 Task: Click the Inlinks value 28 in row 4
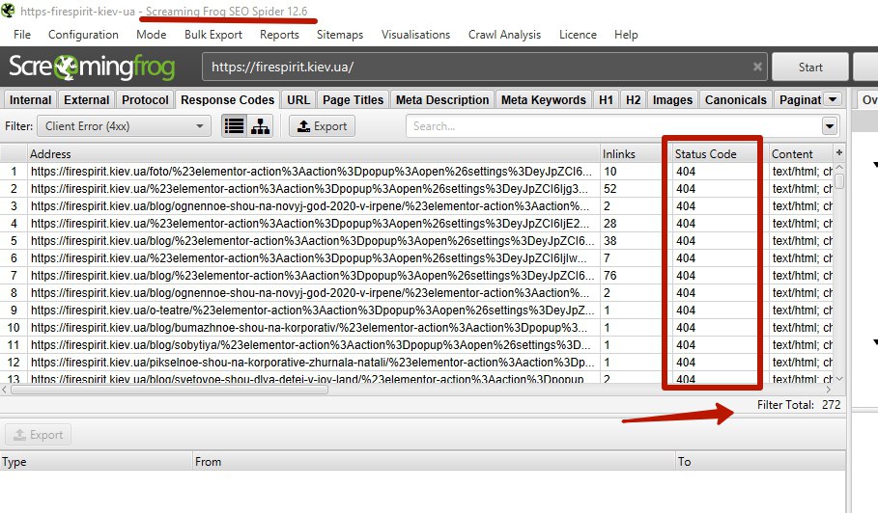[x=609, y=224]
